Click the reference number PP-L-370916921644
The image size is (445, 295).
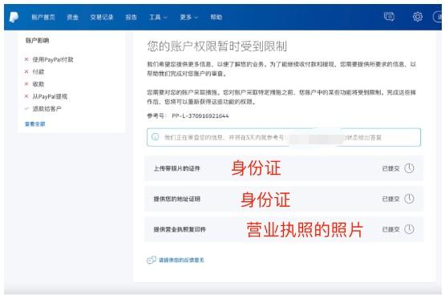(200, 115)
